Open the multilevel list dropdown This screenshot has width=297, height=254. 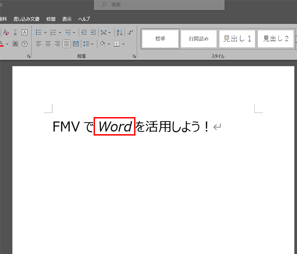pyautogui.click(x=74, y=32)
